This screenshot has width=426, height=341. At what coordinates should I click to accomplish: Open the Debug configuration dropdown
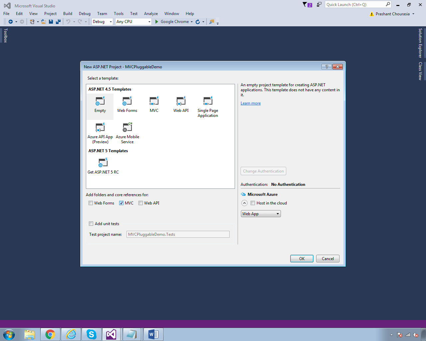[102, 22]
